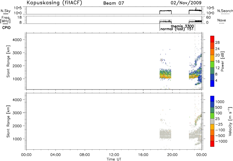Click 'Slant Range [km]' label of power panel

(x=8, y=61)
